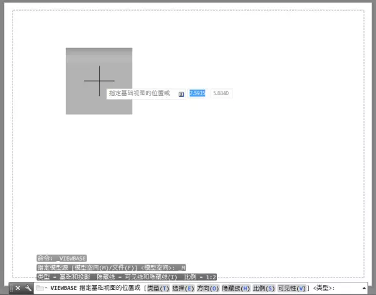This screenshot has height=295, width=376.
Task: Open recent commands list in command line
Action: [41, 288]
